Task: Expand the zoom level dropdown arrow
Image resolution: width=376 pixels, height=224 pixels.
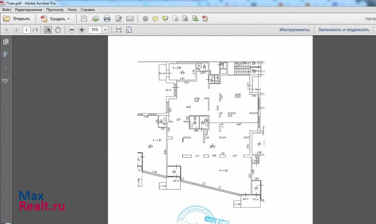Action: point(105,30)
